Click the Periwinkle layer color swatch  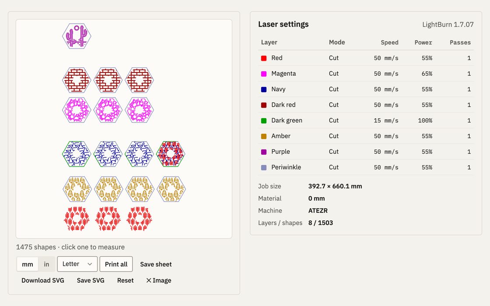(264, 167)
